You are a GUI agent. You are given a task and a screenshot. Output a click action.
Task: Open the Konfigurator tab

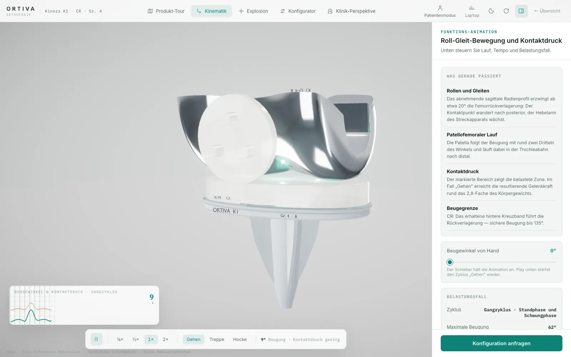pyautogui.click(x=298, y=11)
